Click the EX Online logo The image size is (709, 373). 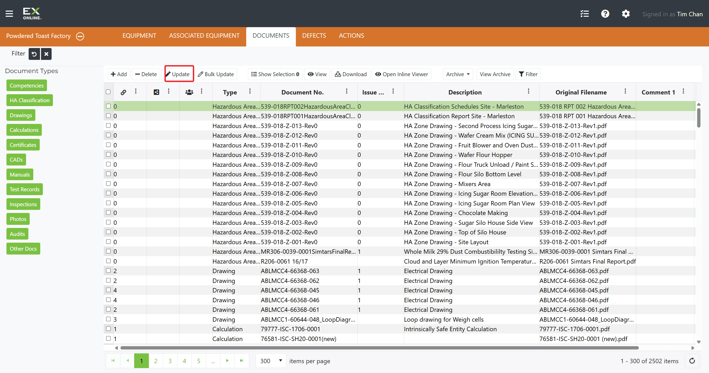point(32,14)
